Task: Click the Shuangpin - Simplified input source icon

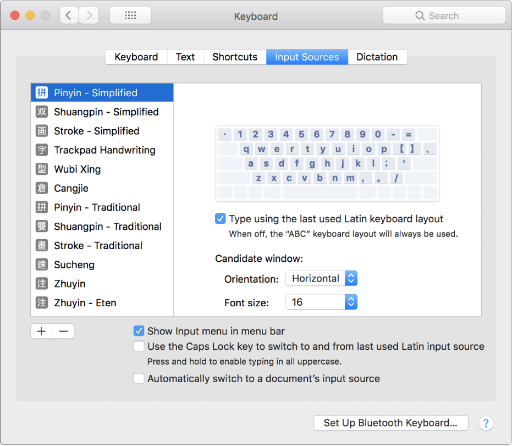Action: click(x=42, y=112)
